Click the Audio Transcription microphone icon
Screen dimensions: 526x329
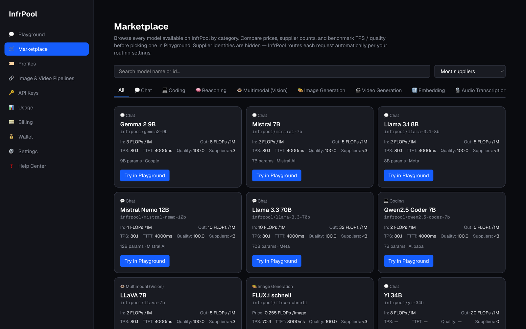(458, 90)
